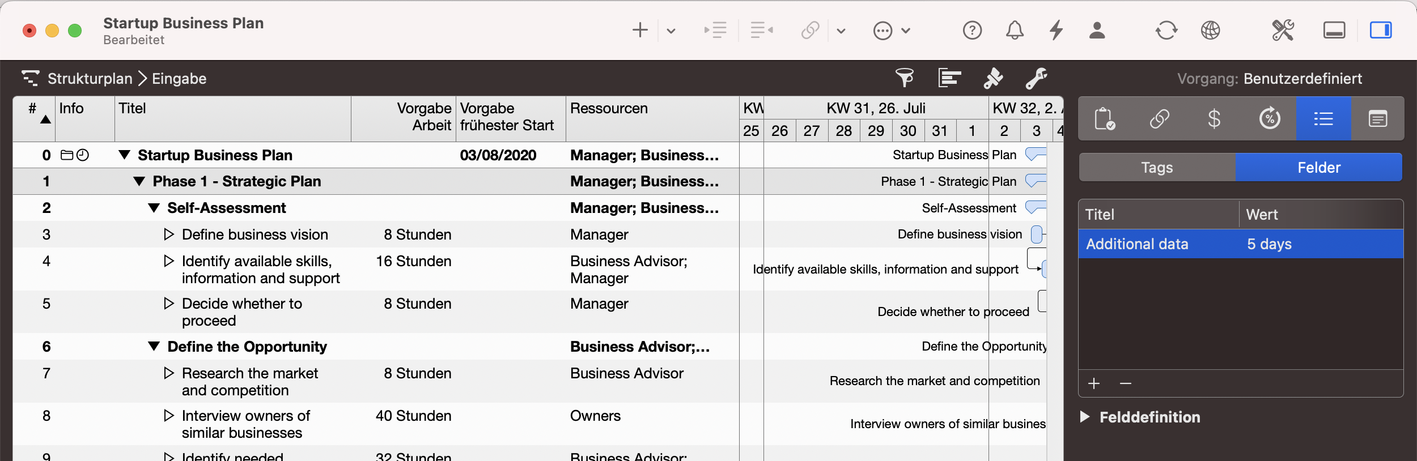
Task: Click the link tasks chain icon
Action: (810, 30)
